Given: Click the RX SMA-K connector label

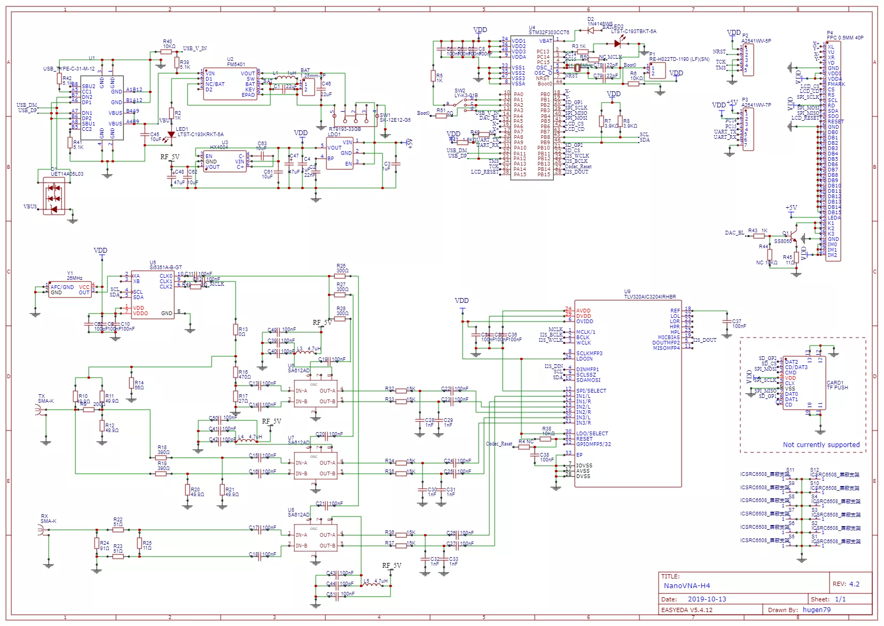Looking at the screenshot, I should pos(48,519).
